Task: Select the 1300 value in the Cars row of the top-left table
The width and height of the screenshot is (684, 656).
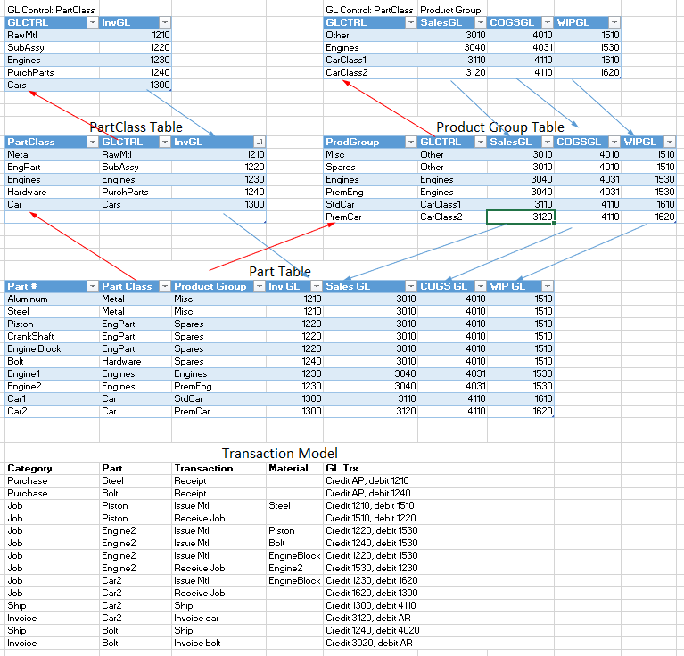Action: point(136,85)
